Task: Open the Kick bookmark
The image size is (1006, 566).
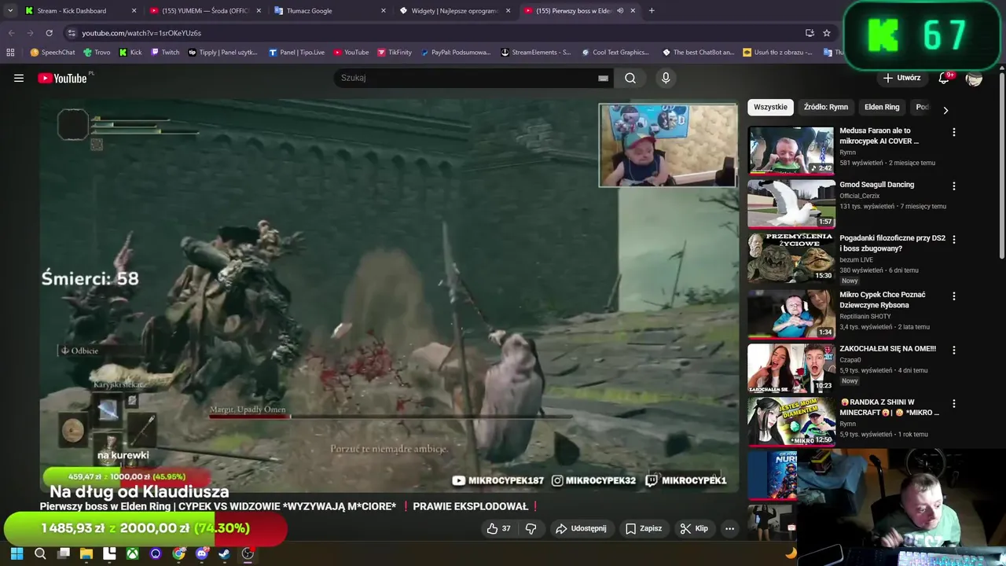Action: pos(130,52)
